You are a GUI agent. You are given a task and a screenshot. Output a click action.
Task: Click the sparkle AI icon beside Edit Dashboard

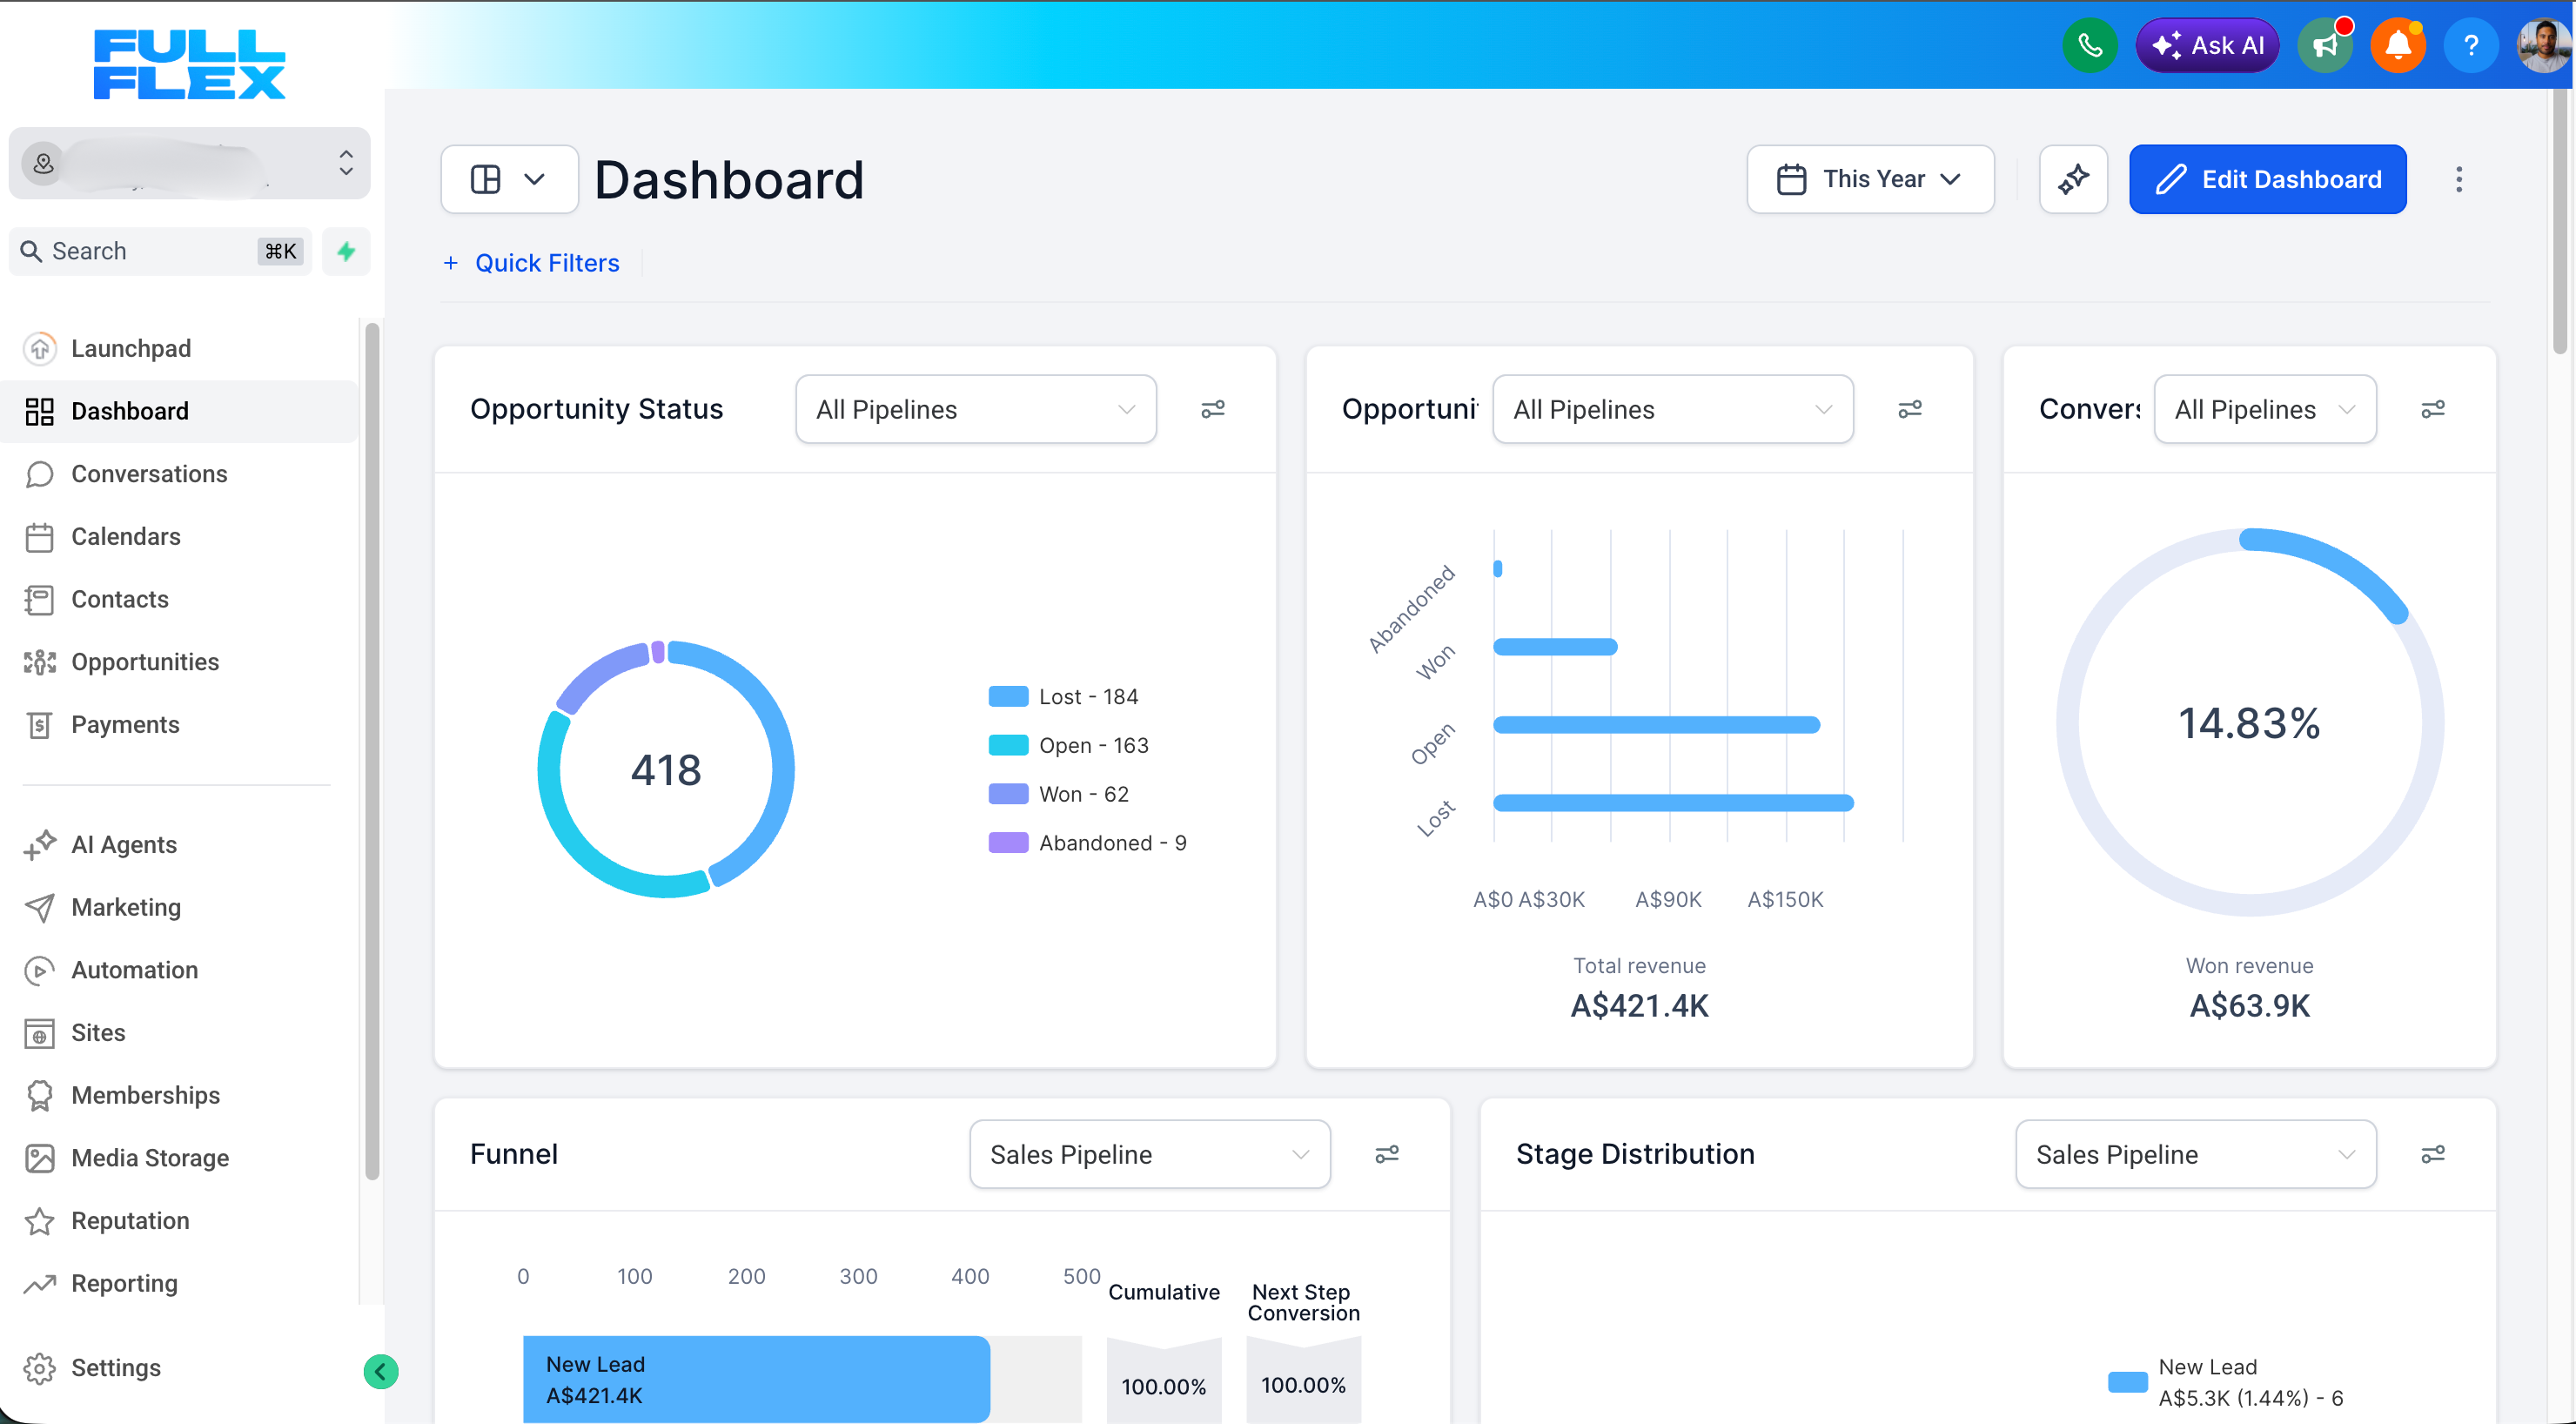[2073, 179]
